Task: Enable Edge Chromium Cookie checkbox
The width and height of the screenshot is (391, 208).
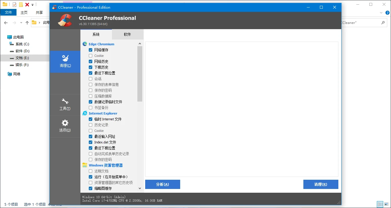Action: [x=91, y=56]
